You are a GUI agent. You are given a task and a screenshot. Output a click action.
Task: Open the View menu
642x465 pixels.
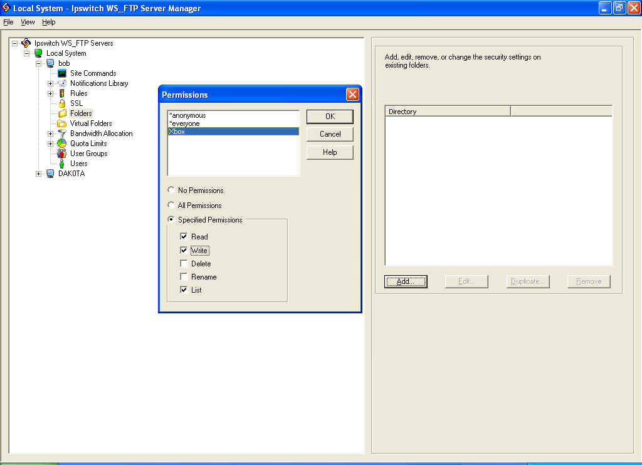pyautogui.click(x=28, y=22)
